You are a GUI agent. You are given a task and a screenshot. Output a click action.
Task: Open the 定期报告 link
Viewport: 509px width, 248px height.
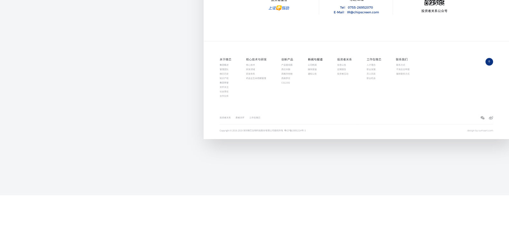coord(341,70)
